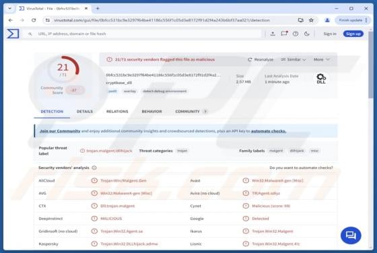377x253 pixels.
Task: Click the DLL file type icon
Action: click(x=321, y=79)
